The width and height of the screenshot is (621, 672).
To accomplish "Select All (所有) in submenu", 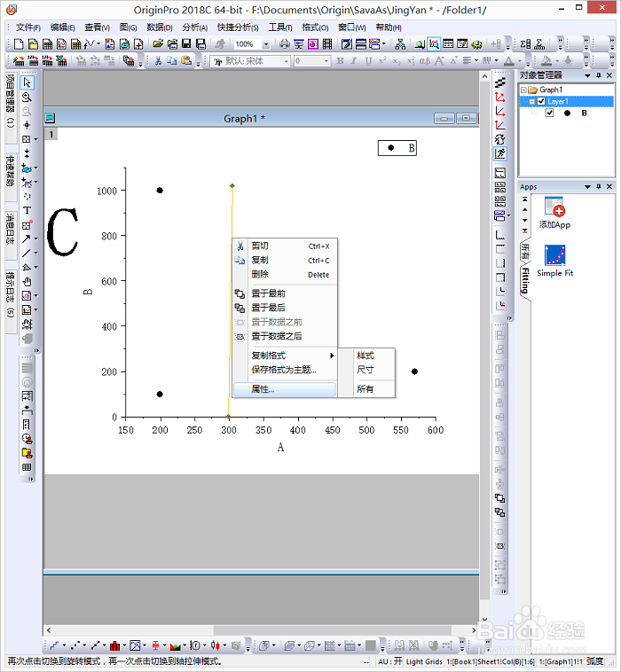I will (x=367, y=389).
